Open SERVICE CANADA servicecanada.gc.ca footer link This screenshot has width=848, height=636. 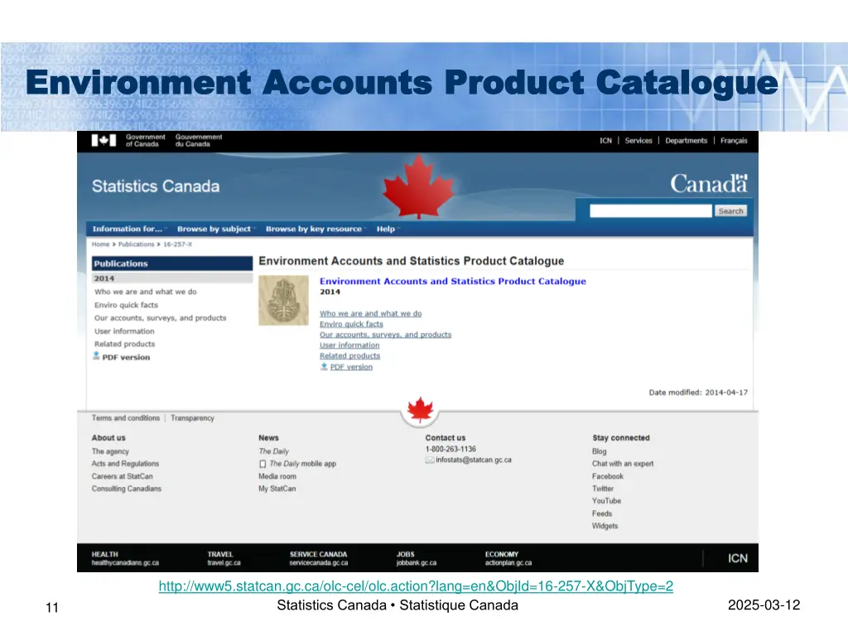click(319, 559)
